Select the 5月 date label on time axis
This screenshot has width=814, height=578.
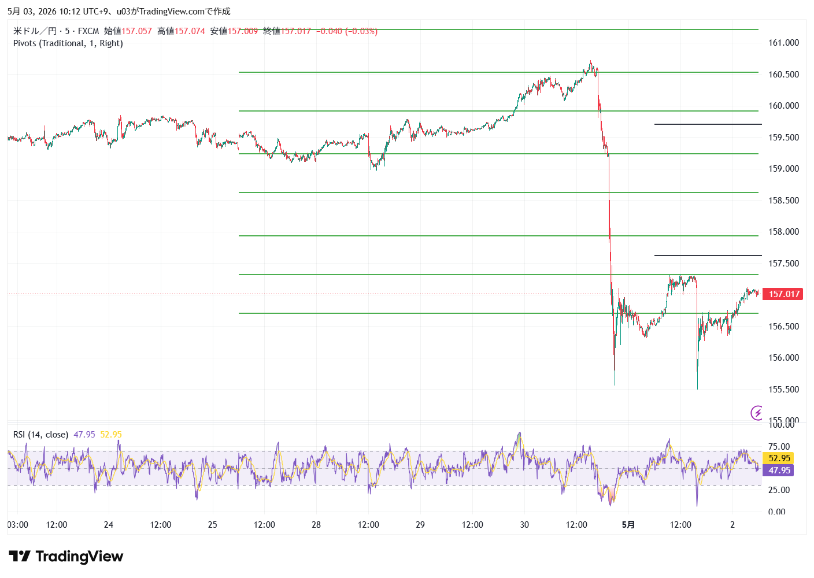(628, 525)
